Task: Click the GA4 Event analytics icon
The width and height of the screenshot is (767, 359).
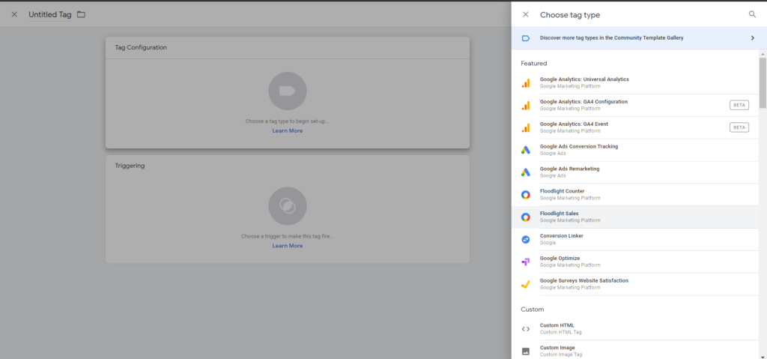Action: click(x=525, y=128)
